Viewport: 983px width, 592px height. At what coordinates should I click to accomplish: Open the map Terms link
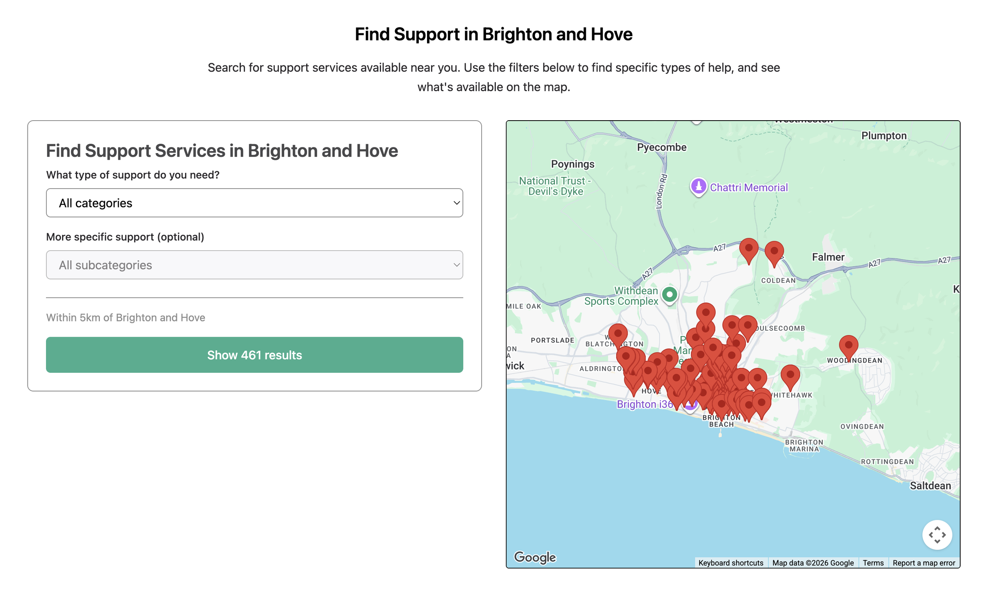pyautogui.click(x=873, y=563)
